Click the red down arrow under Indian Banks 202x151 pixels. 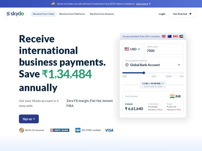pyautogui.click(x=161, y=110)
